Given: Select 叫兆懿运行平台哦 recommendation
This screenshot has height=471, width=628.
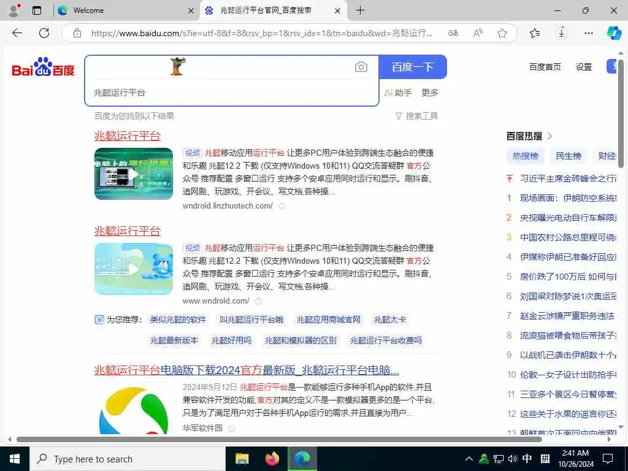Looking at the screenshot, I should [x=251, y=320].
